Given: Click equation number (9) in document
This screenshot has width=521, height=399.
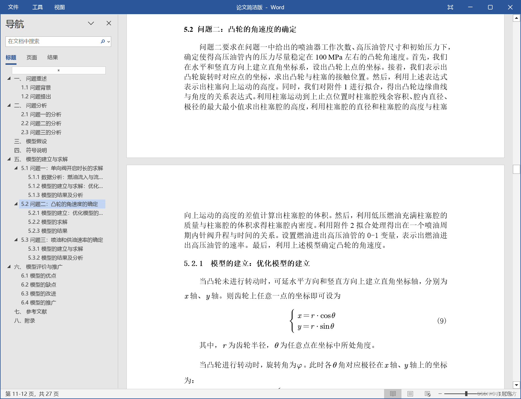Looking at the screenshot, I should click(442, 321).
